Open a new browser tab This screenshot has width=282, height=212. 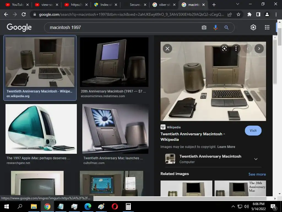[x=214, y=5]
